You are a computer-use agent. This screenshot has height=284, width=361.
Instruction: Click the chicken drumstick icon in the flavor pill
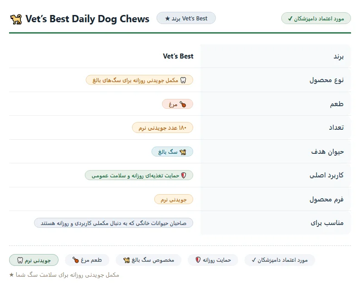pos(183,104)
